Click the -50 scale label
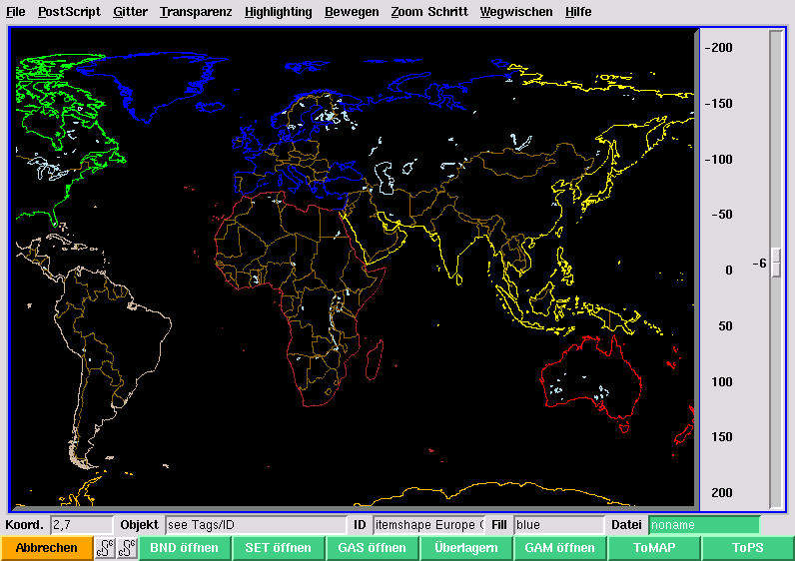Screen dimensions: 795x561 [x=721, y=215]
